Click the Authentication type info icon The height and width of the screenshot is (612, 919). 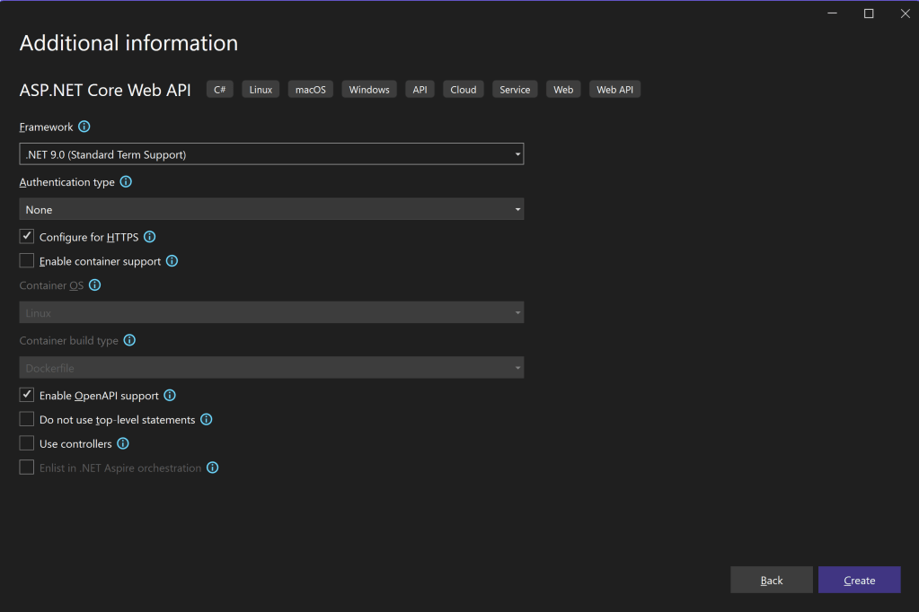[126, 182]
